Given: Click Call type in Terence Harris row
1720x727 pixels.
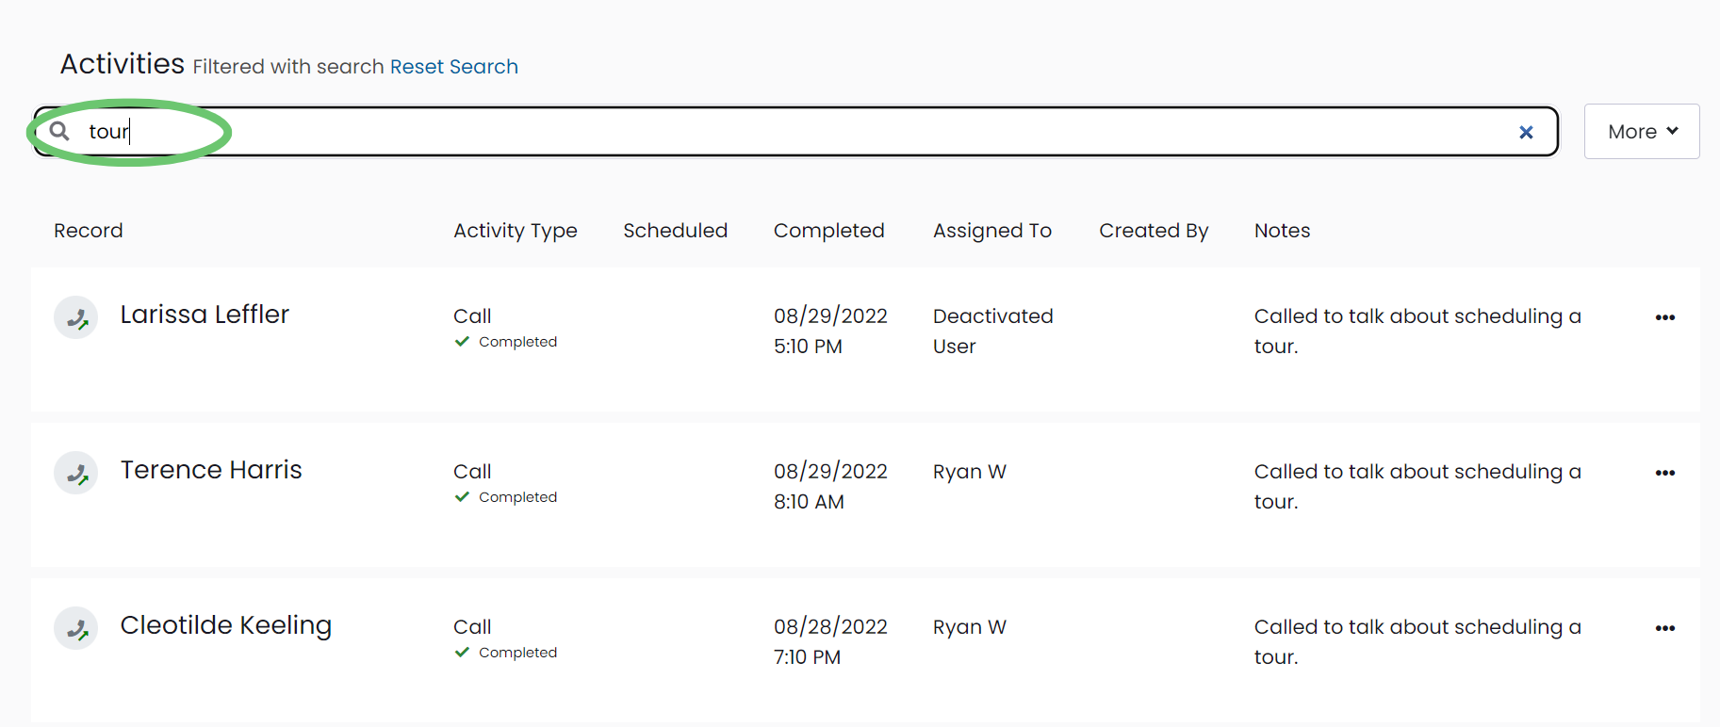Looking at the screenshot, I should tap(472, 472).
